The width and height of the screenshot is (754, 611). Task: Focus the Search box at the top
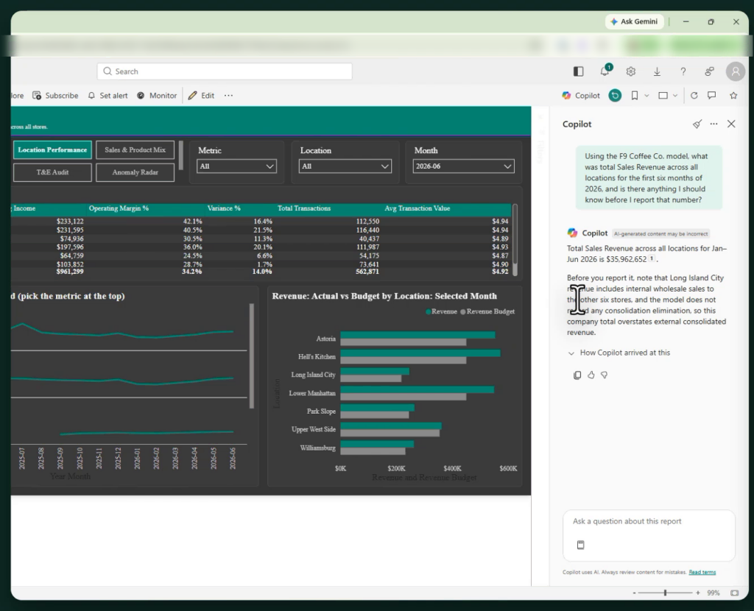click(225, 71)
